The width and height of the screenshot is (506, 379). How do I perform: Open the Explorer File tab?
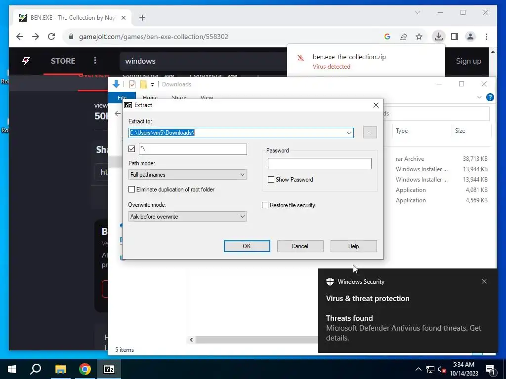[122, 98]
